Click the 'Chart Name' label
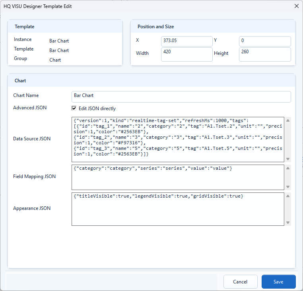 pyautogui.click(x=26, y=95)
